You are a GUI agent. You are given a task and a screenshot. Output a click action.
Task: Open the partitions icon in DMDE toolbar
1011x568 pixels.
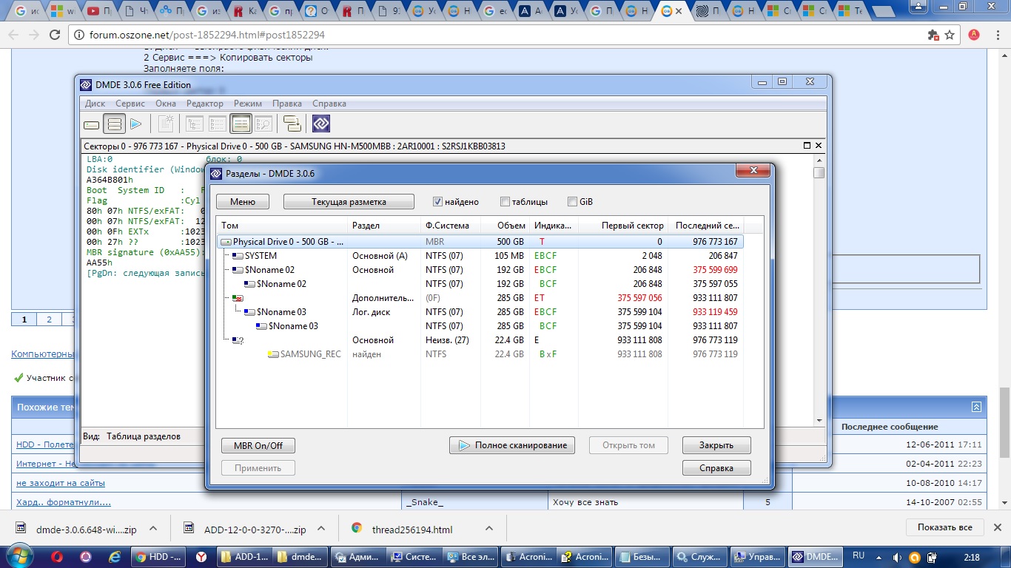point(114,124)
